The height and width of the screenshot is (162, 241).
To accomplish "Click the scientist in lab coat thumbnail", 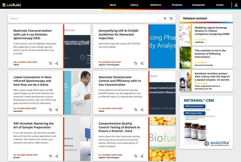I will coord(77,93).
